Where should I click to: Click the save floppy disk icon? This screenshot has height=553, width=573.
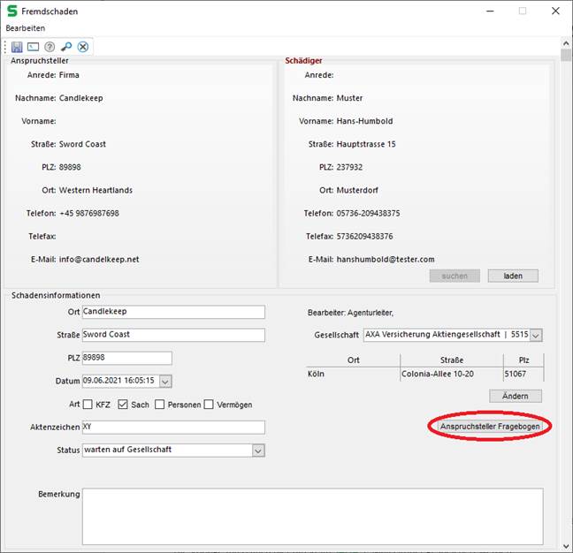[x=17, y=47]
